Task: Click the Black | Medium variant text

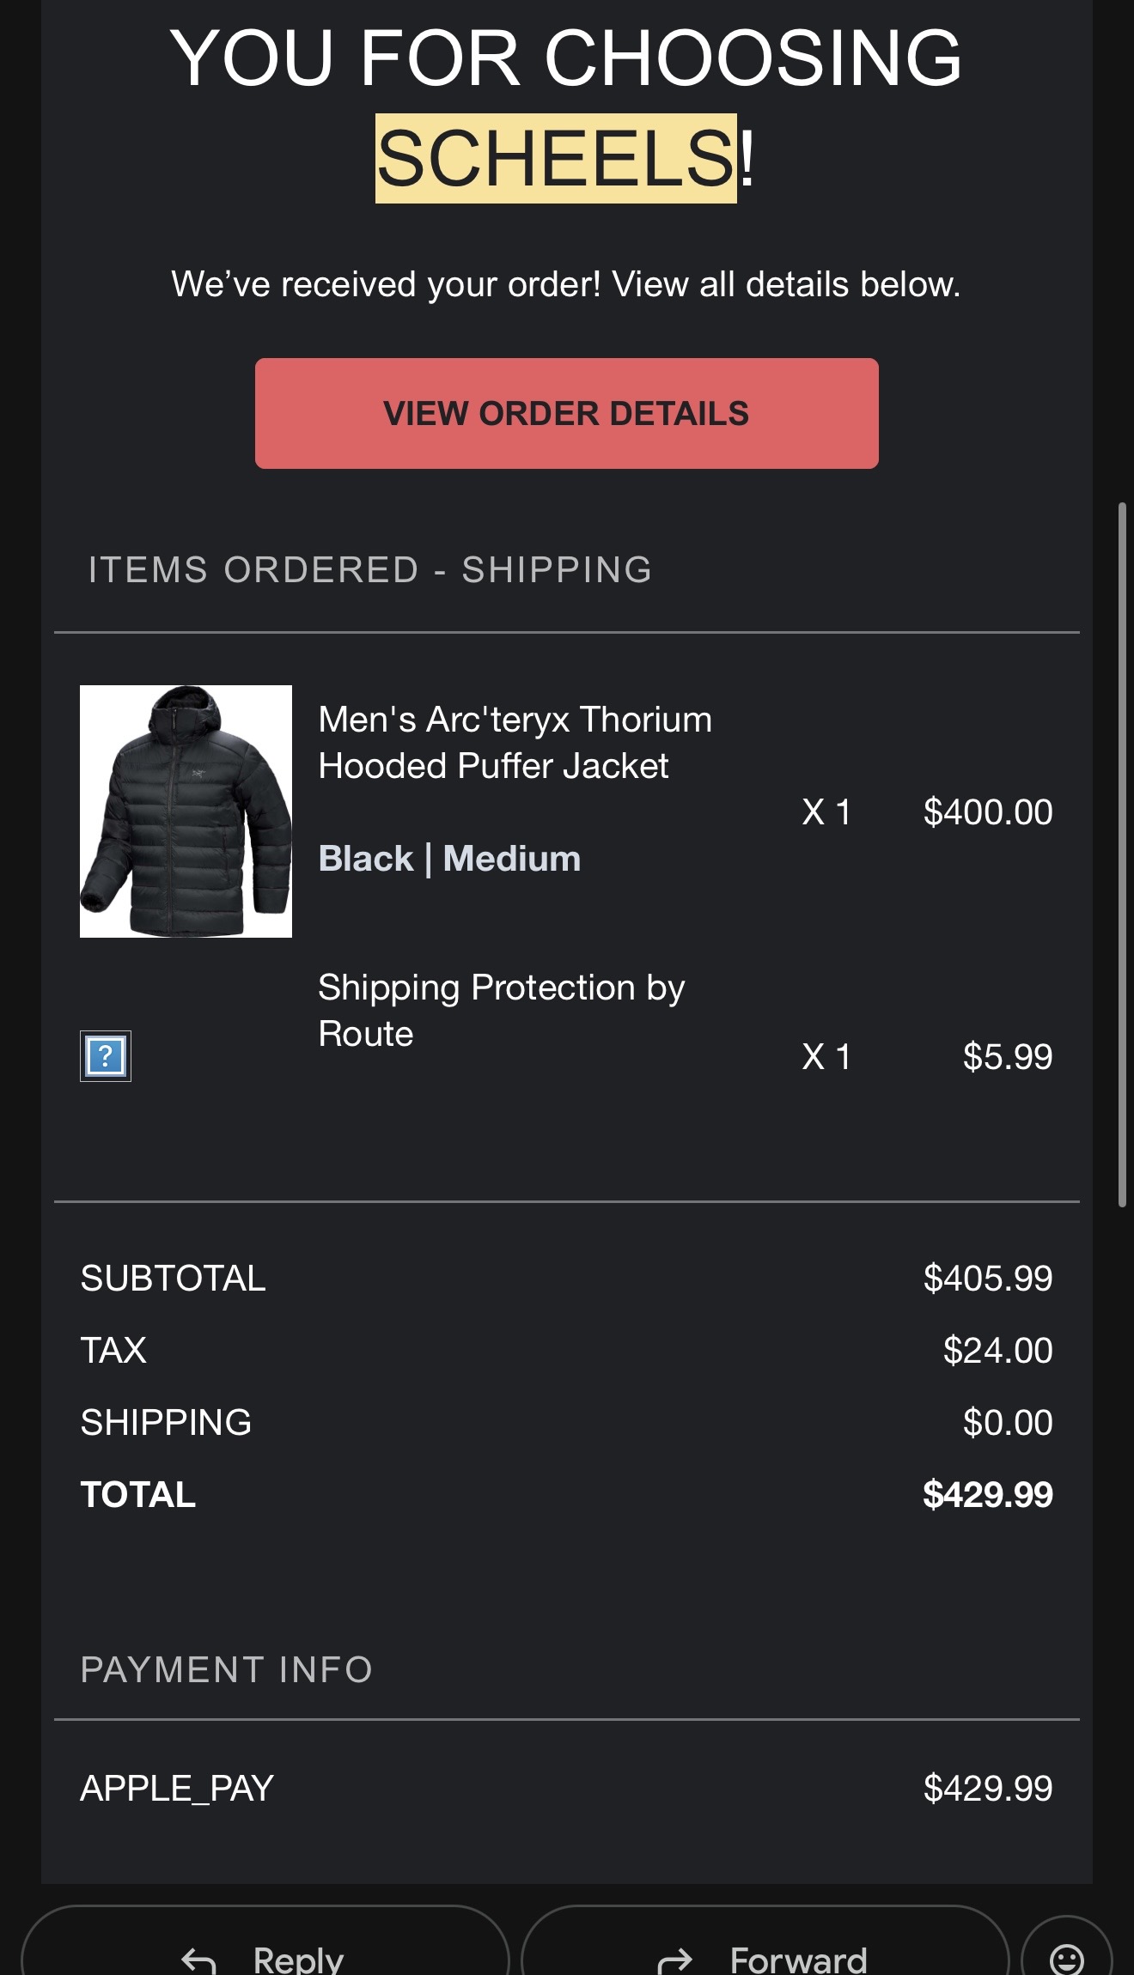Action: pos(449,859)
